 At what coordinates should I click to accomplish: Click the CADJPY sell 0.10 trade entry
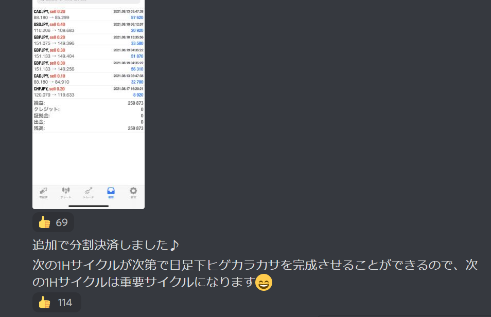tap(89, 79)
